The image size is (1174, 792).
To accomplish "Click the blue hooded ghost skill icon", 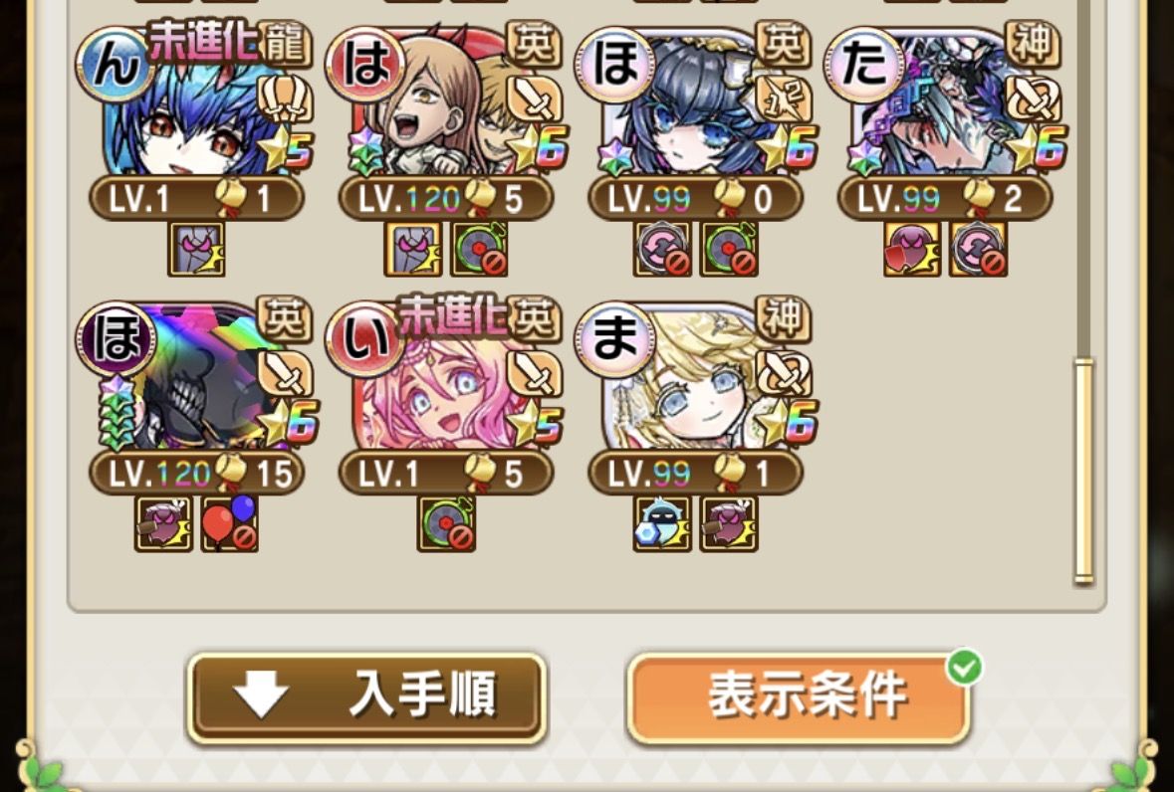I will pyautogui.click(x=662, y=523).
